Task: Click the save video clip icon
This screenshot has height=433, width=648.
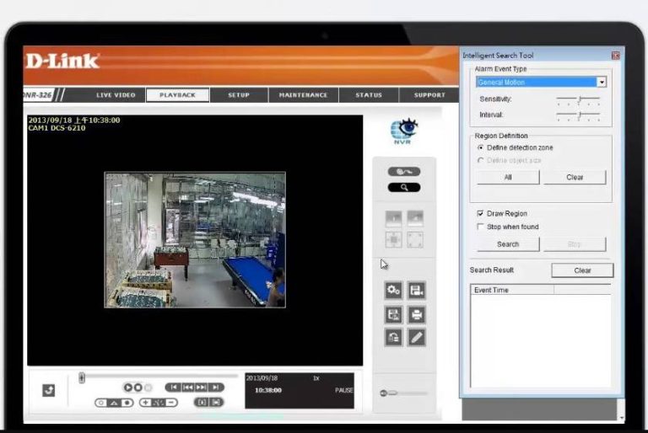Action: pyautogui.click(x=416, y=291)
